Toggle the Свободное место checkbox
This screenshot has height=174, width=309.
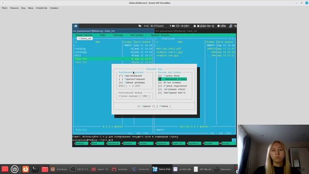172,93
